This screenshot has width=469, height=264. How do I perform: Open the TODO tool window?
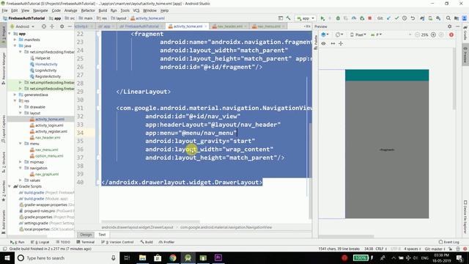point(63,242)
